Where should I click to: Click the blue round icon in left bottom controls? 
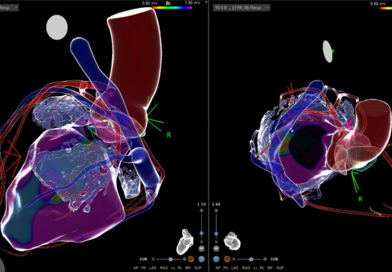201,259
